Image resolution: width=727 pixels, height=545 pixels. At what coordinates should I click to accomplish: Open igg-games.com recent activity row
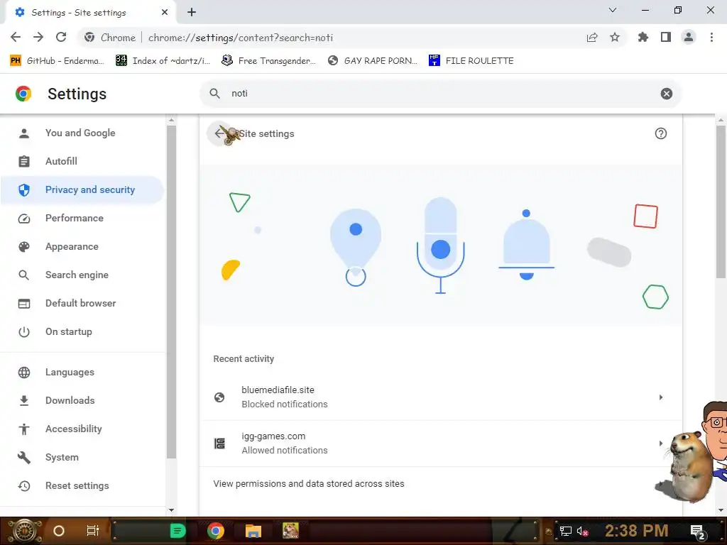(x=440, y=444)
